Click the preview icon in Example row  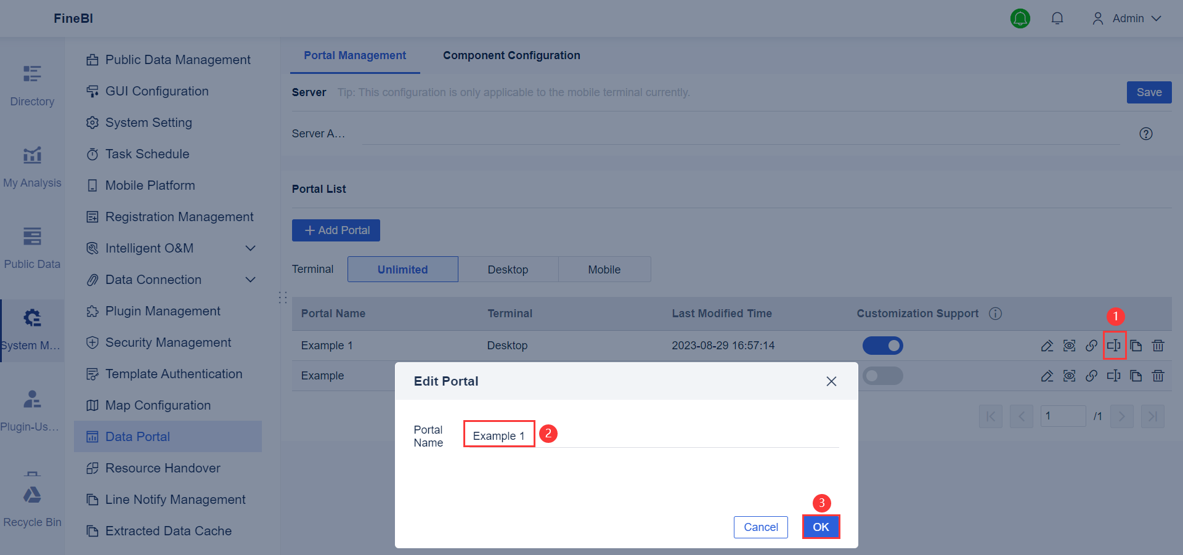[x=1069, y=376]
